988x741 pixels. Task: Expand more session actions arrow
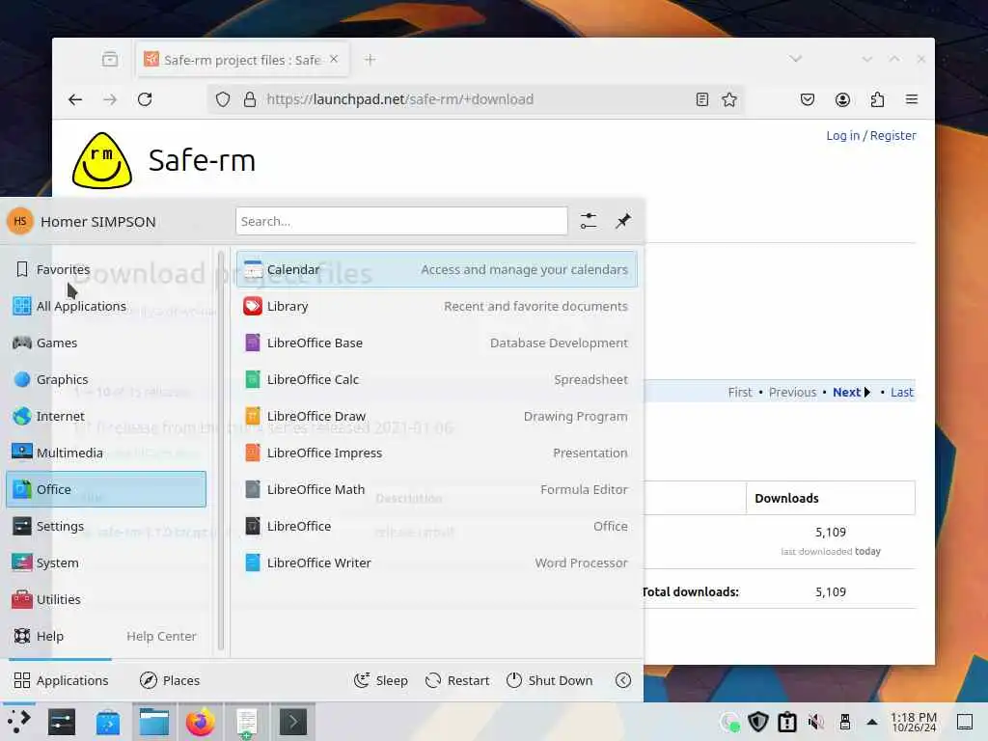point(623,680)
